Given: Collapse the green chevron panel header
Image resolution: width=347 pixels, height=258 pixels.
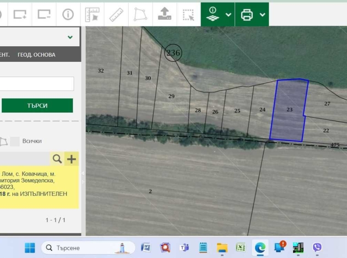Looking at the screenshot, I should tap(70, 37).
